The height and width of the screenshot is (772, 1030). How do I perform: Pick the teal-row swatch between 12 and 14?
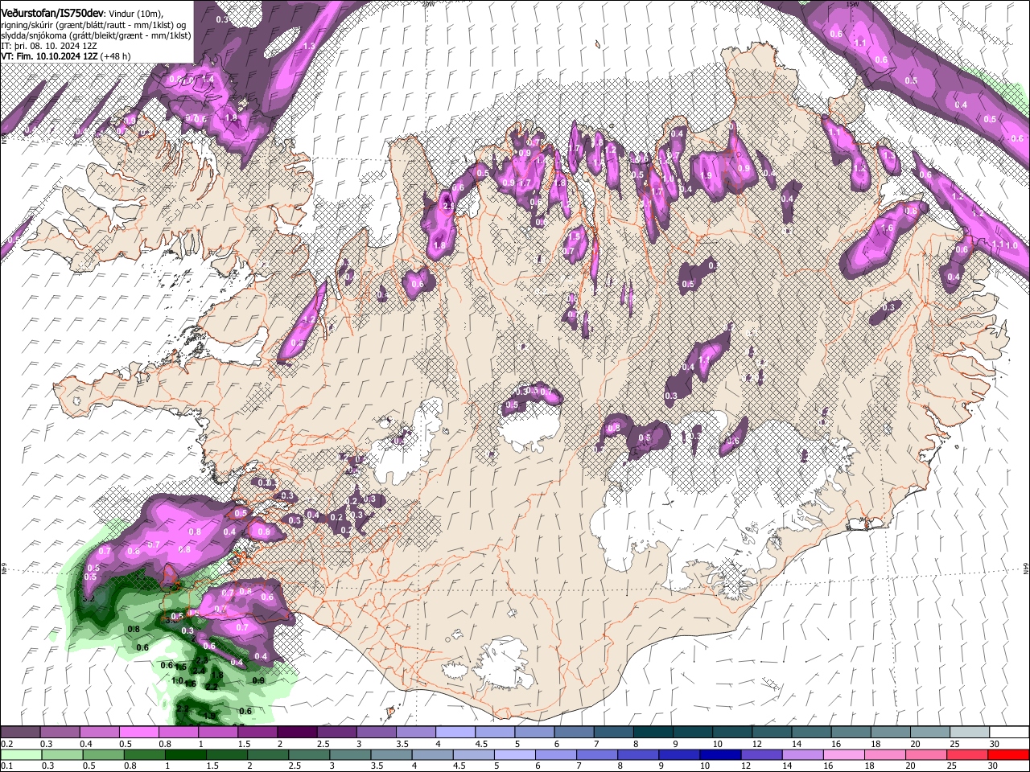click(x=772, y=733)
